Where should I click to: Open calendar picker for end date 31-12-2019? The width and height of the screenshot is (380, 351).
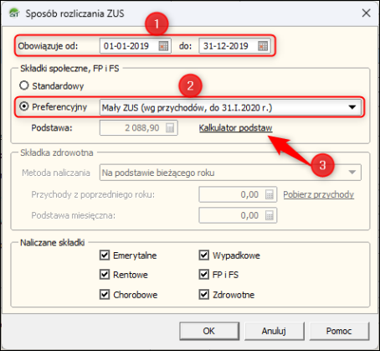point(263,46)
